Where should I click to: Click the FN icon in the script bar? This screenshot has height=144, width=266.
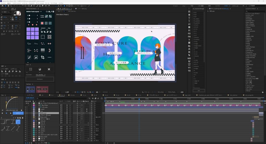[189, 37]
